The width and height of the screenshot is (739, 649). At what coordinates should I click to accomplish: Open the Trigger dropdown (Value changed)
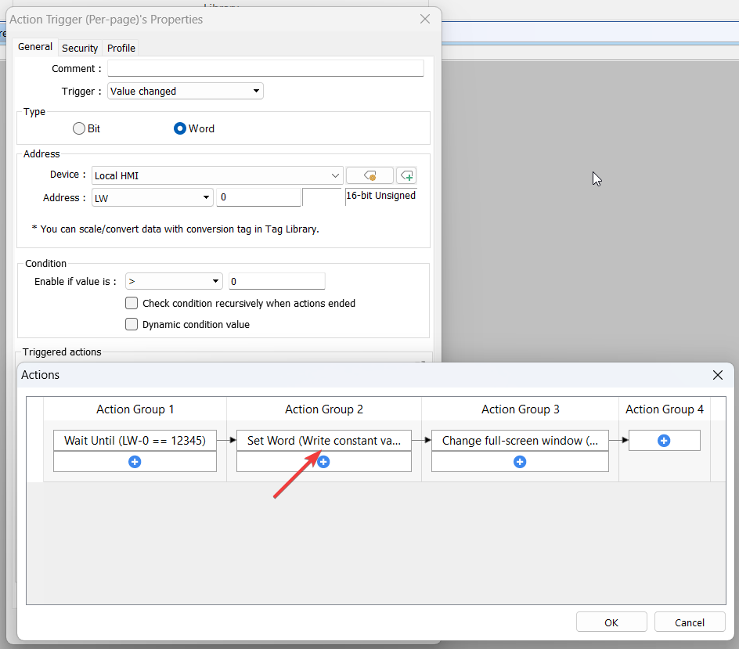click(x=186, y=91)
